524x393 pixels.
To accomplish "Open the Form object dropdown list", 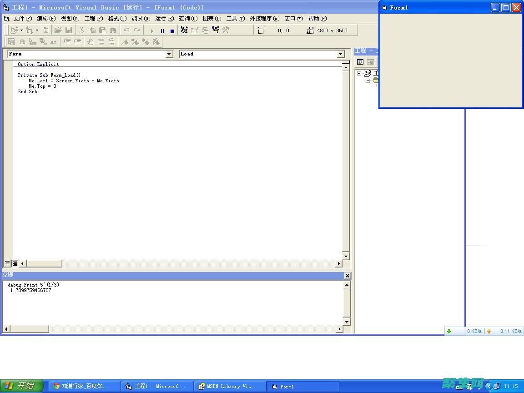I will pyautogui.click(x=169, y=54).
